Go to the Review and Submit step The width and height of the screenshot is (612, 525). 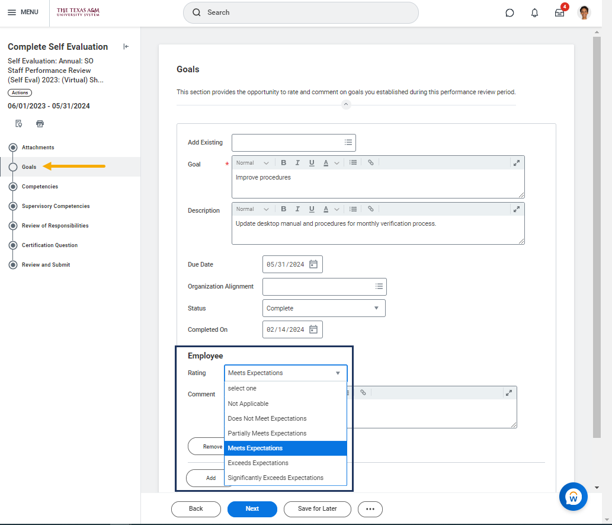(x=46, y=265)
